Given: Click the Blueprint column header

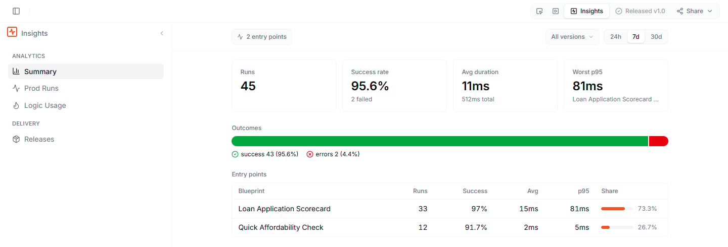Looking at the screenshot, I should [x=251, y=191].
